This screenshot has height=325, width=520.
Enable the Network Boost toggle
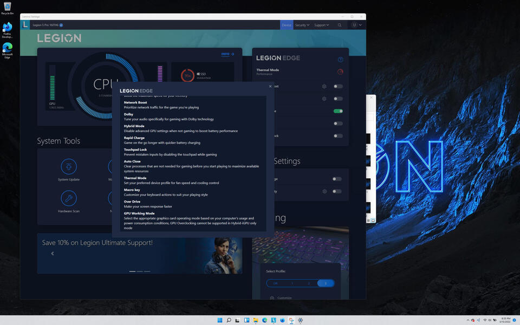338,86
